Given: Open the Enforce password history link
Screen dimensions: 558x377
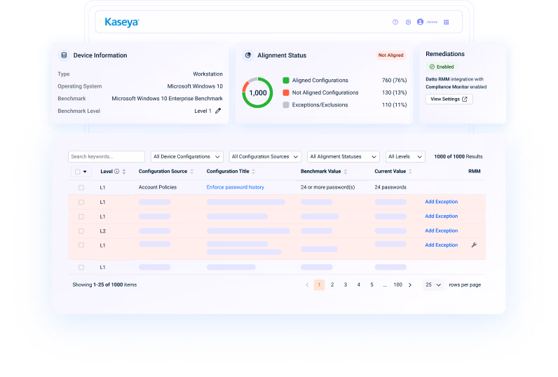Looking at the screenshot, I should click(236, 187).
